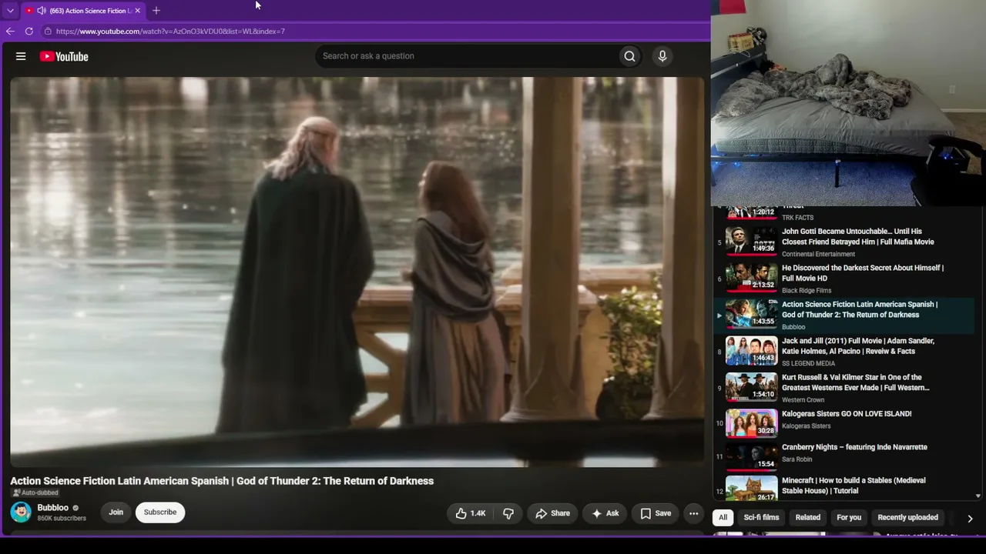986x554 pixels.
Task: Click the Jack and Jill thumbnail
Action: 751,350
